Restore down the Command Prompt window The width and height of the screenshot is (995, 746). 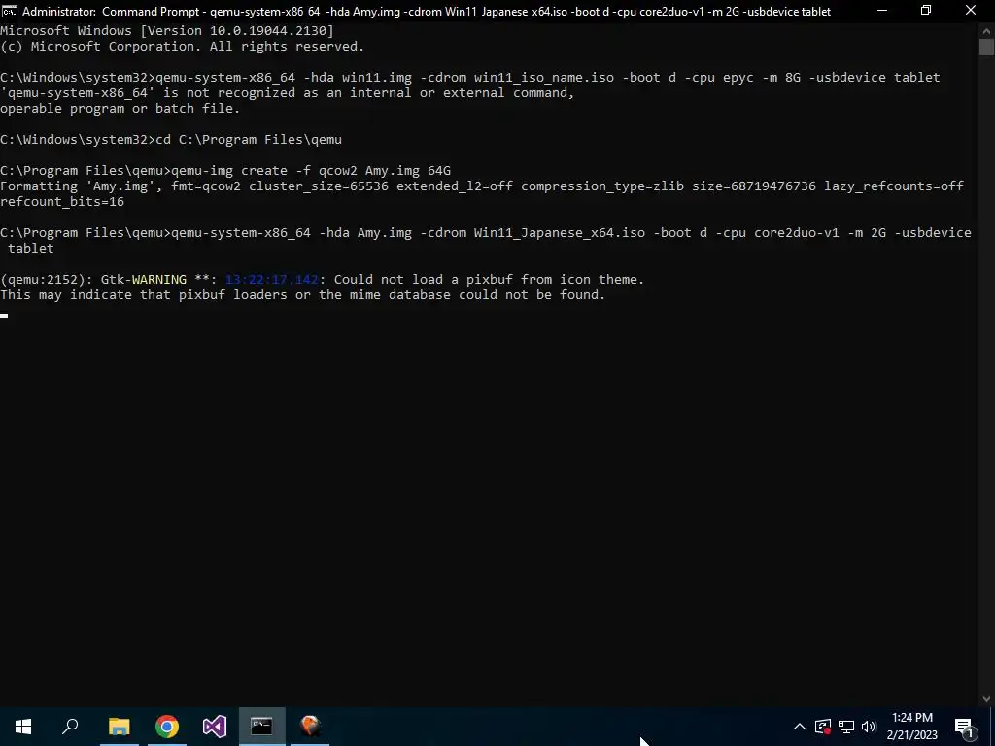click(926, 11)
